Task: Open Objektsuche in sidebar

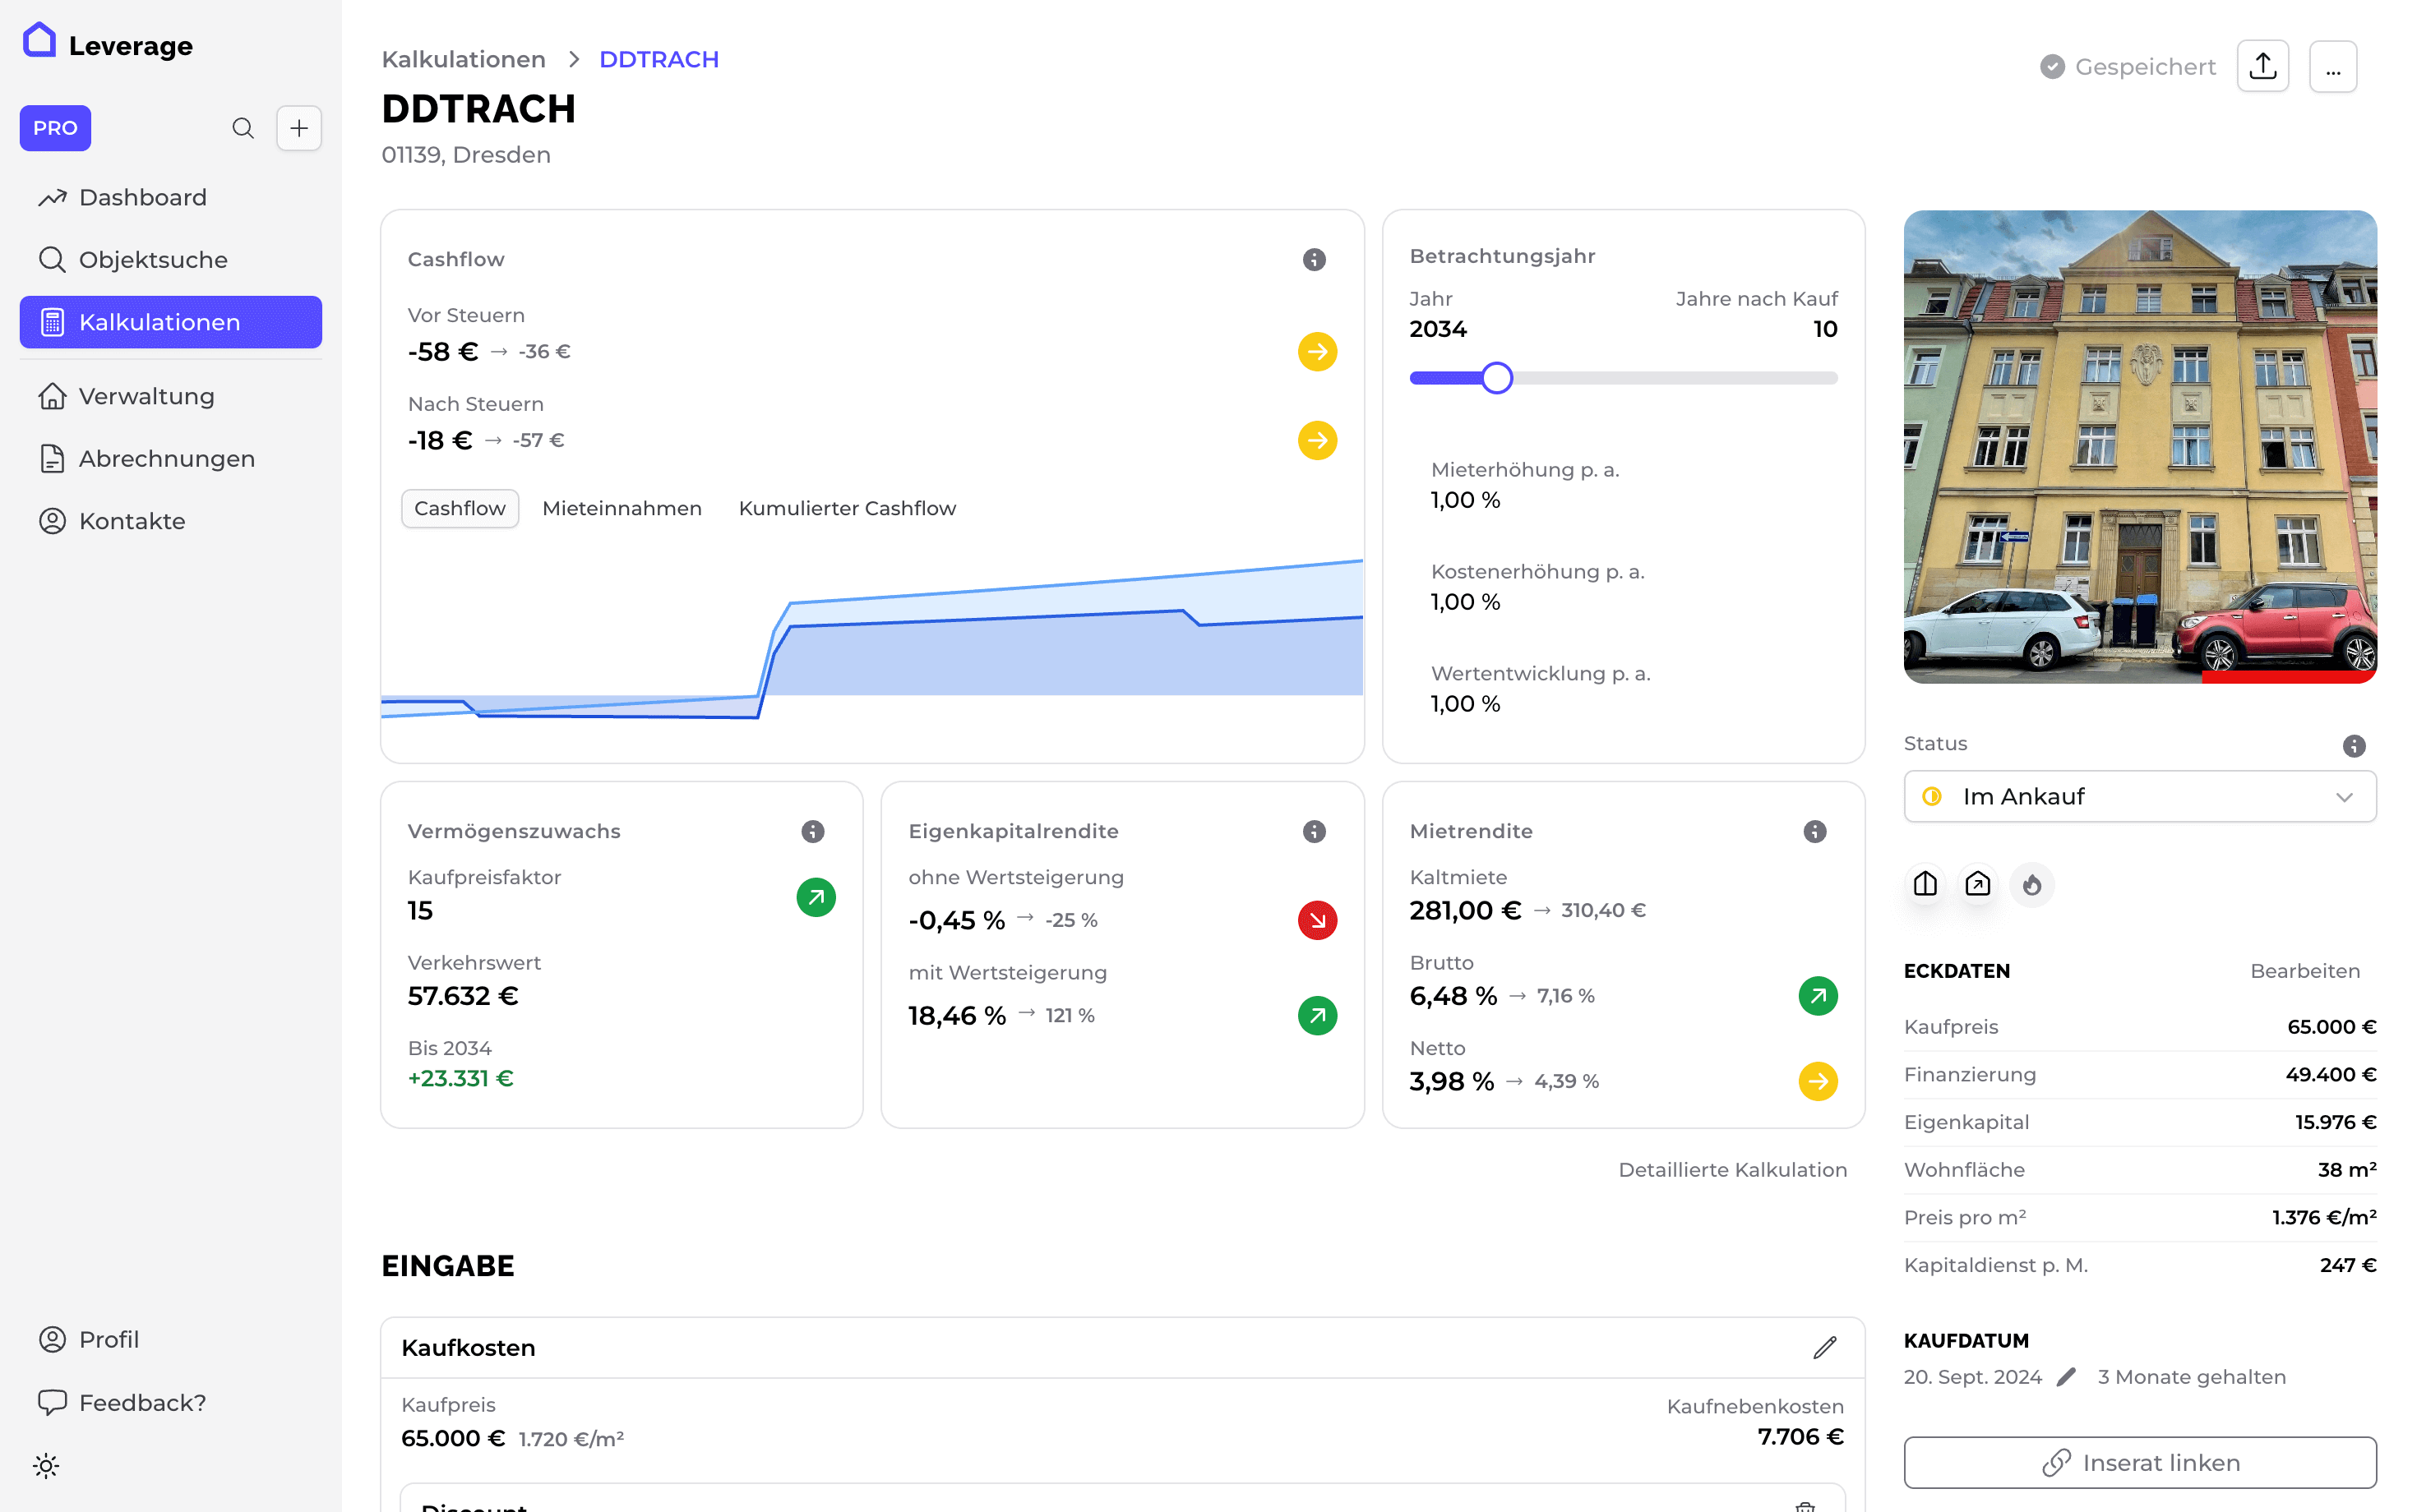Action: (153, 260)
